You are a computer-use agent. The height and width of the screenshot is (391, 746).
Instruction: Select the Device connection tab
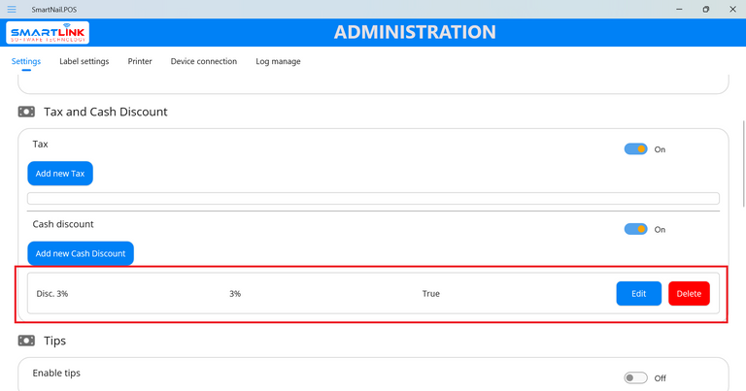tap(204, 61)
